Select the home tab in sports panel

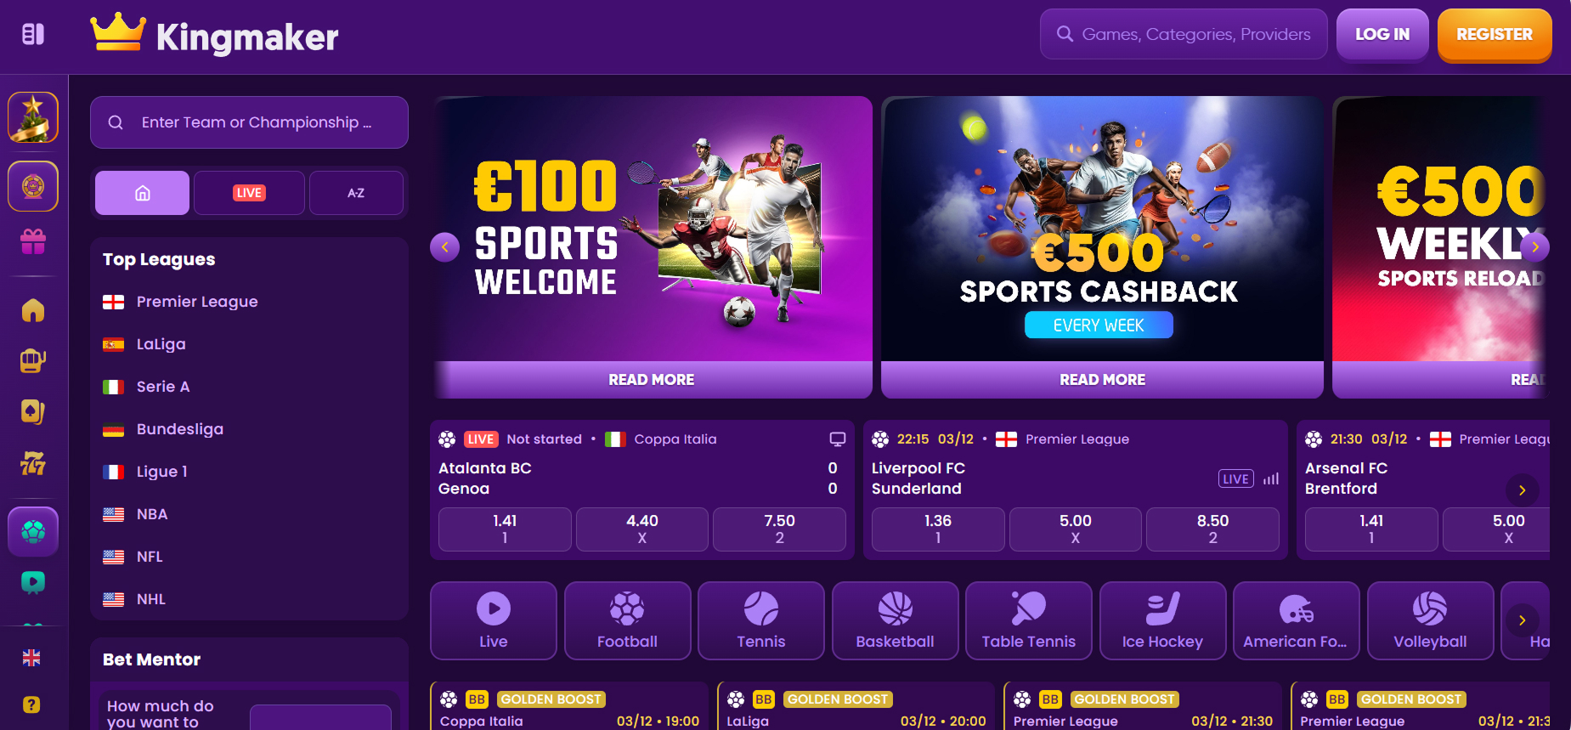click(142, 193)
